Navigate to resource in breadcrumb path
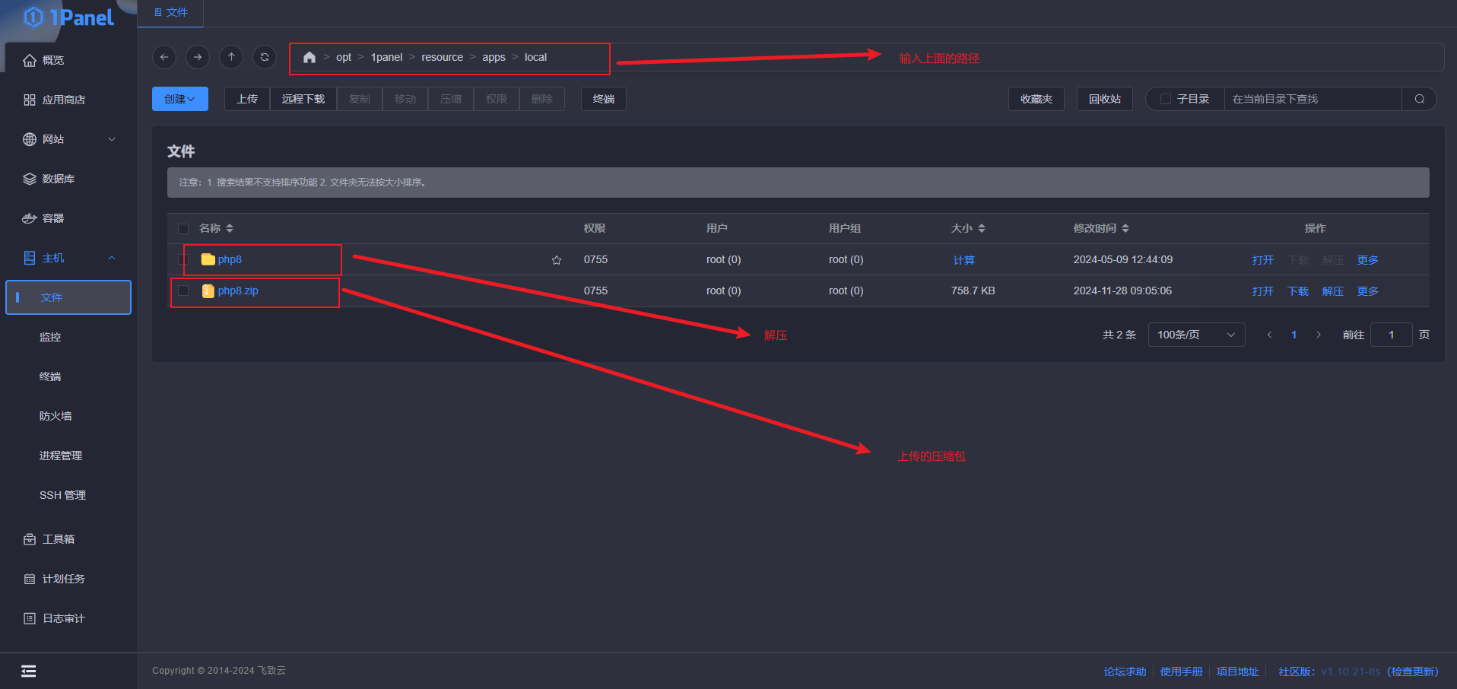Screen dimensions: 1457x689 442,57
